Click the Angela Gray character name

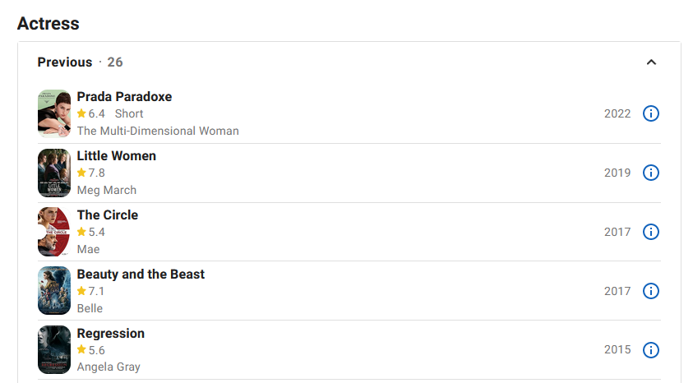coord(109,367)
